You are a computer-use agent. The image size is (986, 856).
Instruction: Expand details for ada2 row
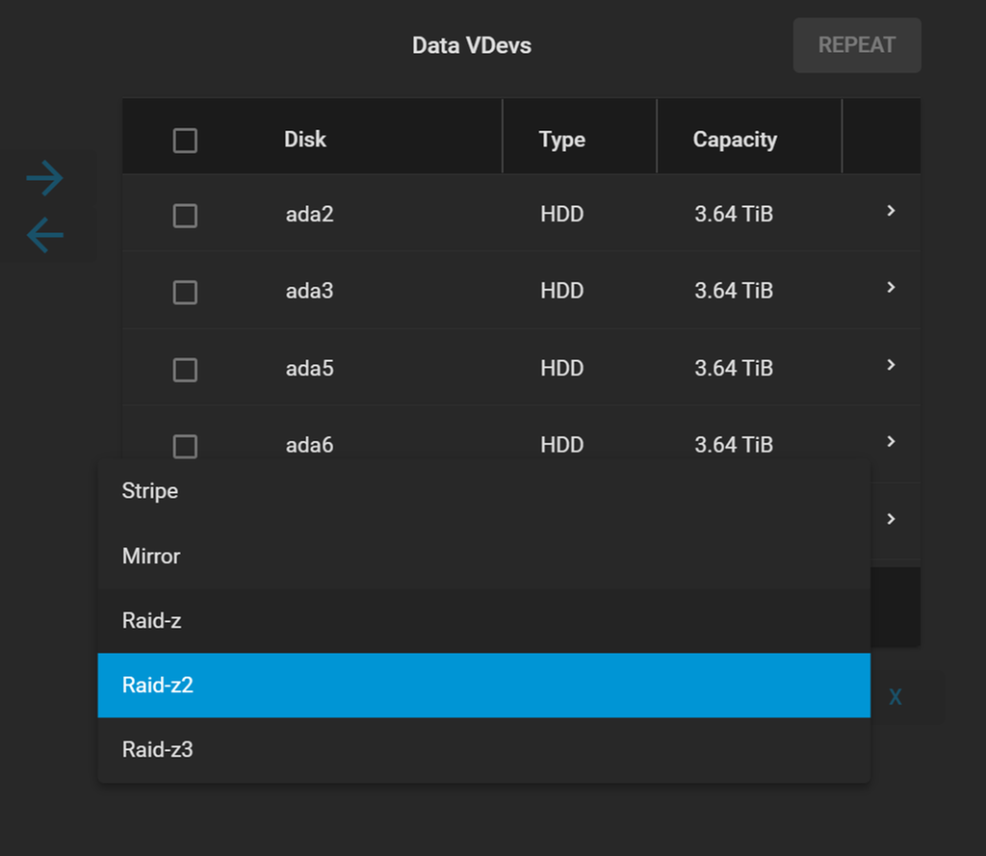point(891,211)
